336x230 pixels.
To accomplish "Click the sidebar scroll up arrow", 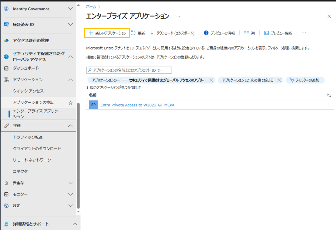I will pos(78,5).
